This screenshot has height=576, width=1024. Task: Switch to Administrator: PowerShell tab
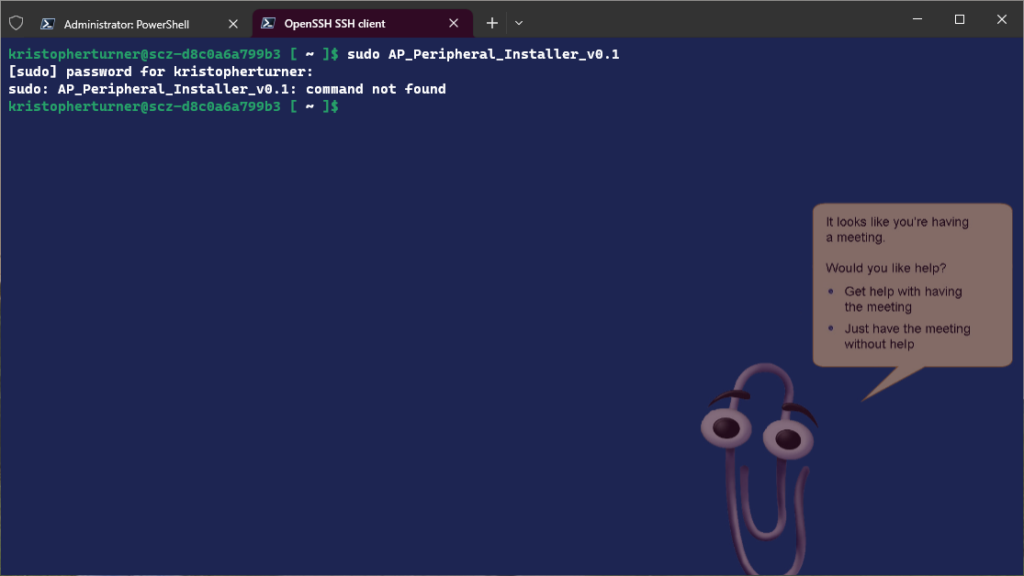coord(127,24)
